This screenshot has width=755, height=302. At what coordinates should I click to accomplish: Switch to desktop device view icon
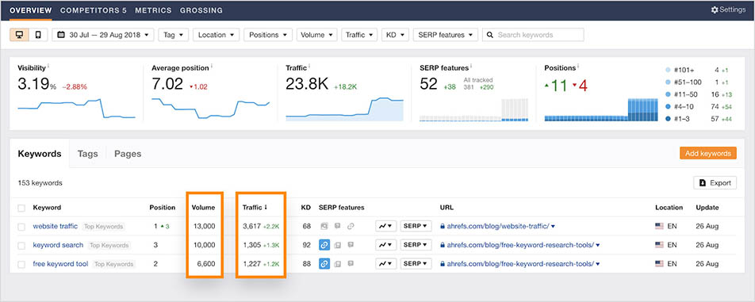[x=19, y=35]
